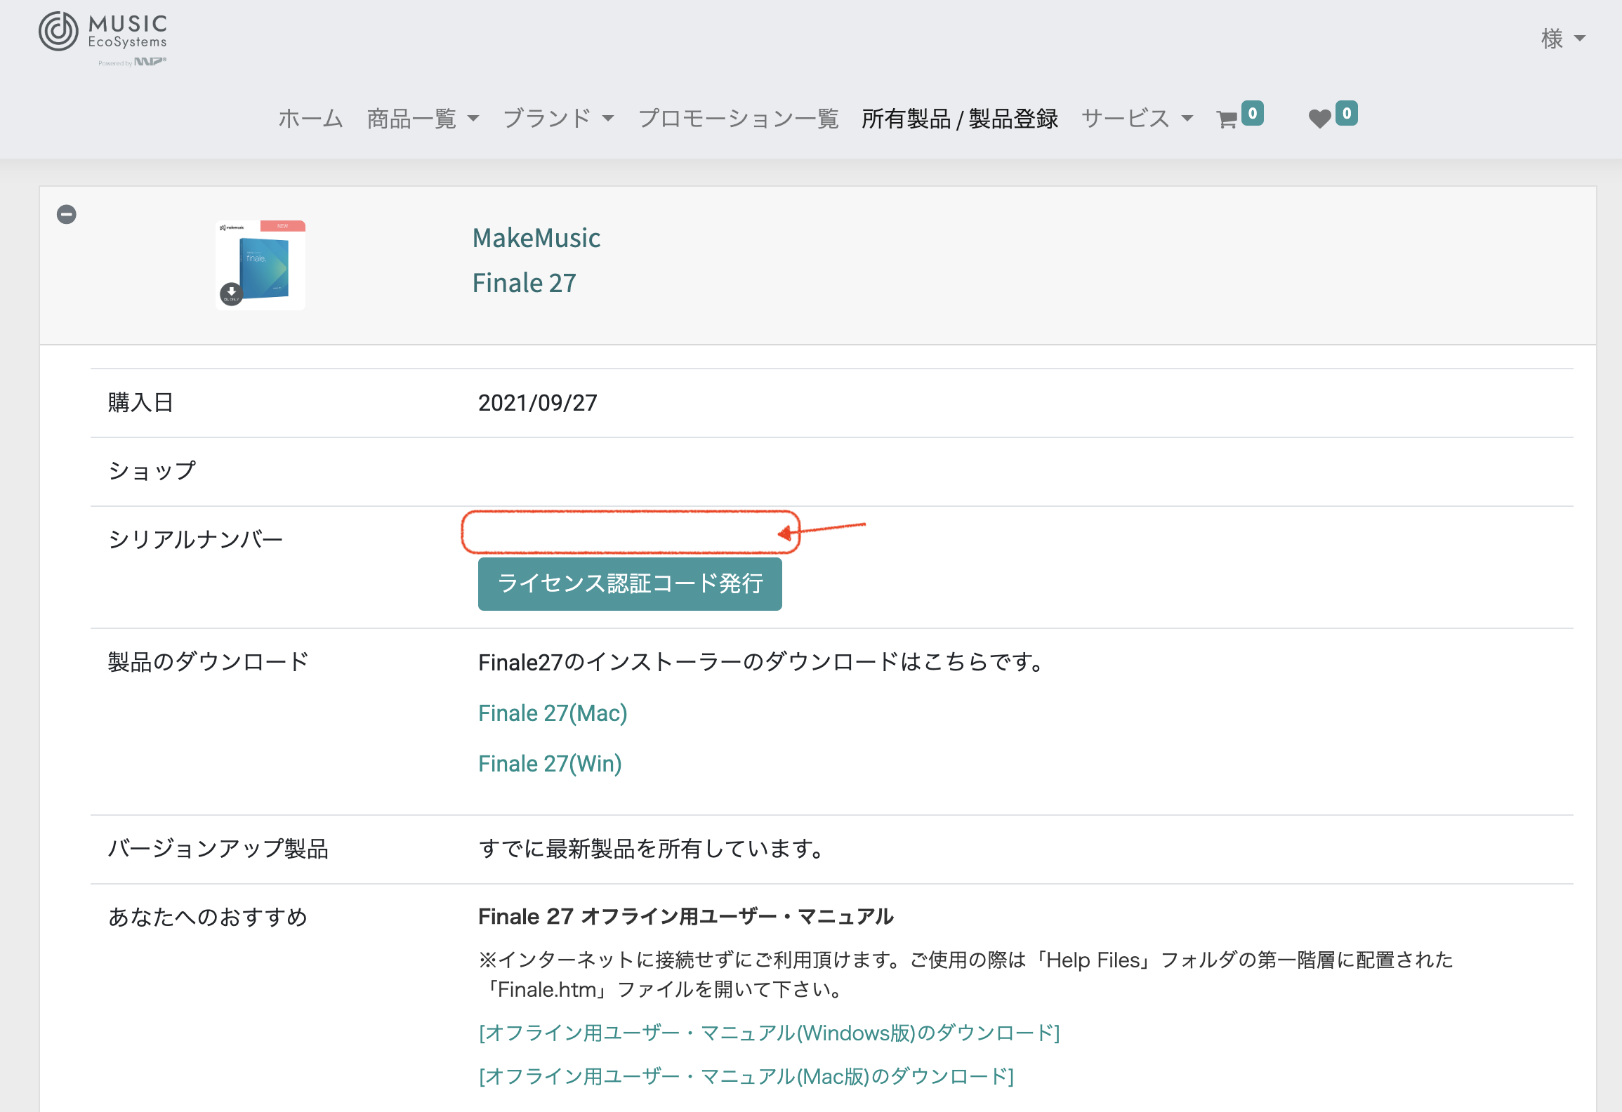The image size is (1622, 1112).
Task: Open the wishlist heart icon
Action: coord(1320,119)
